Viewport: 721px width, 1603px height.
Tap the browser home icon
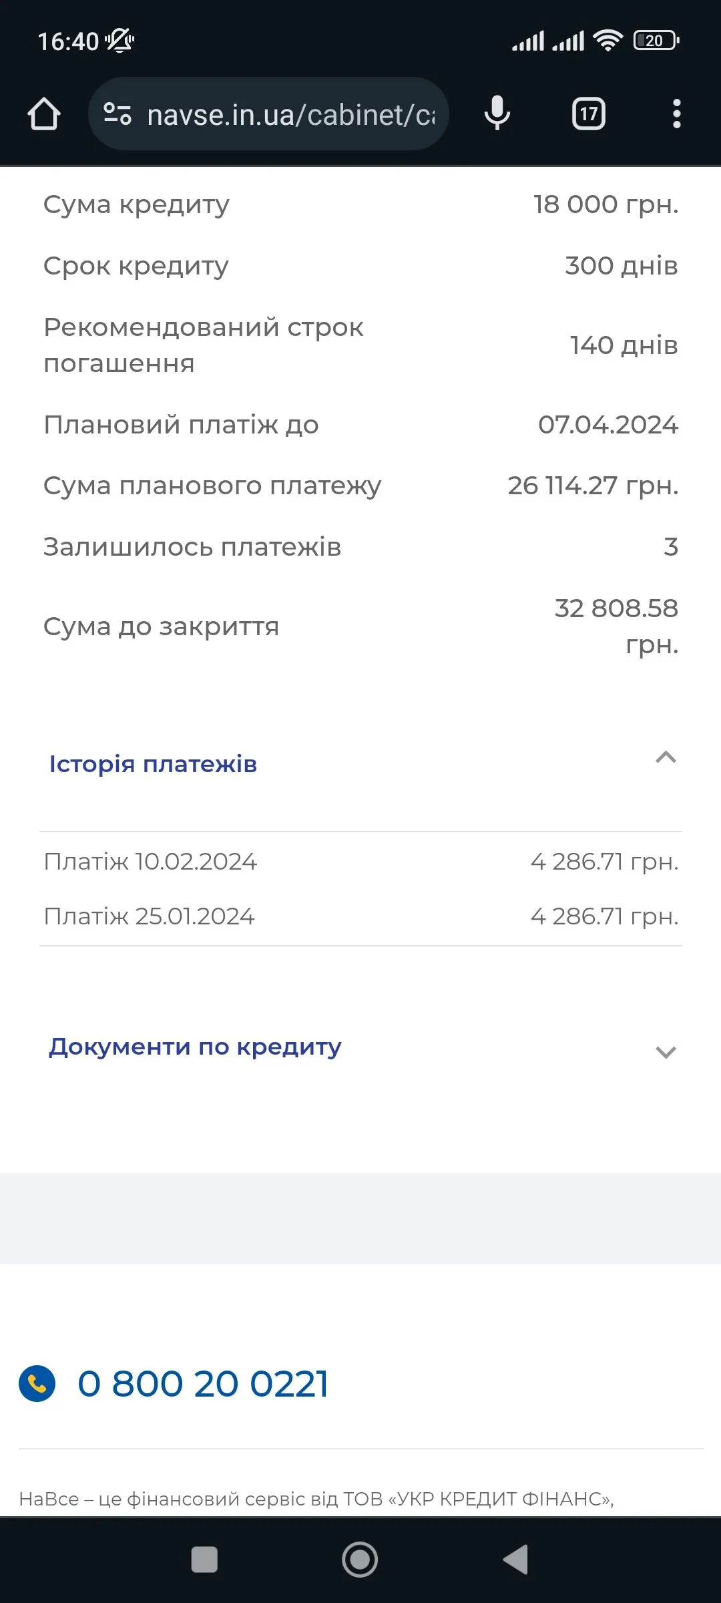(44, 114)
